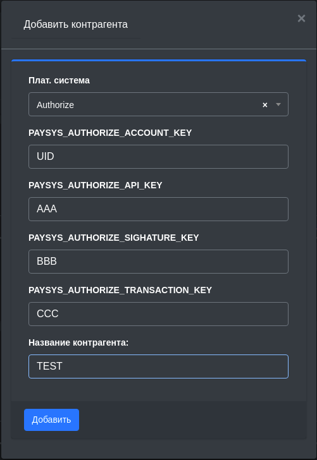Open the Плат. система select box

(x=158, y=104)
